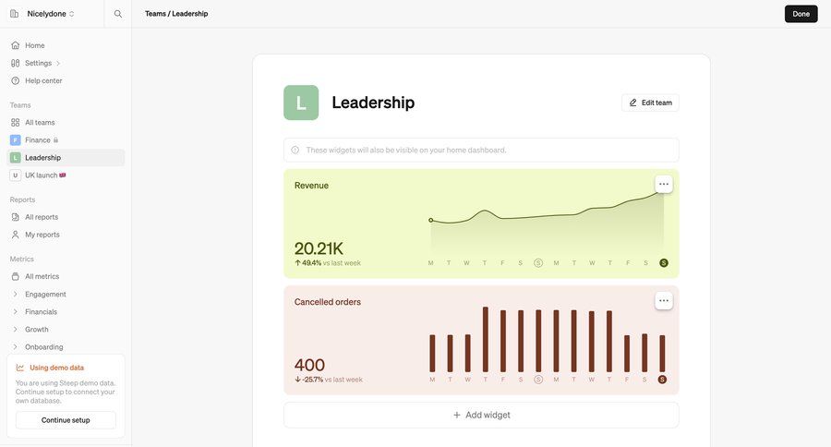Open the Revenue widget options menu
This screenshot has height=447, width=831.
664,185
